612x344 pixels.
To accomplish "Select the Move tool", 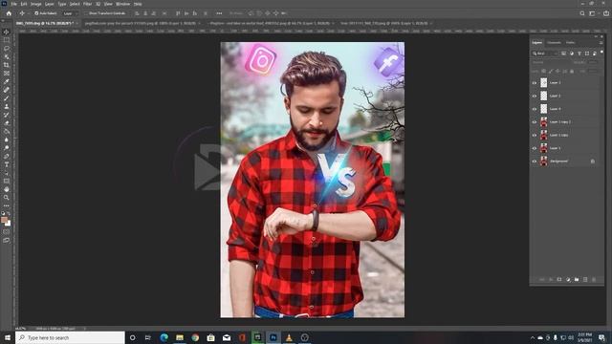I will [x=7, y=32].
